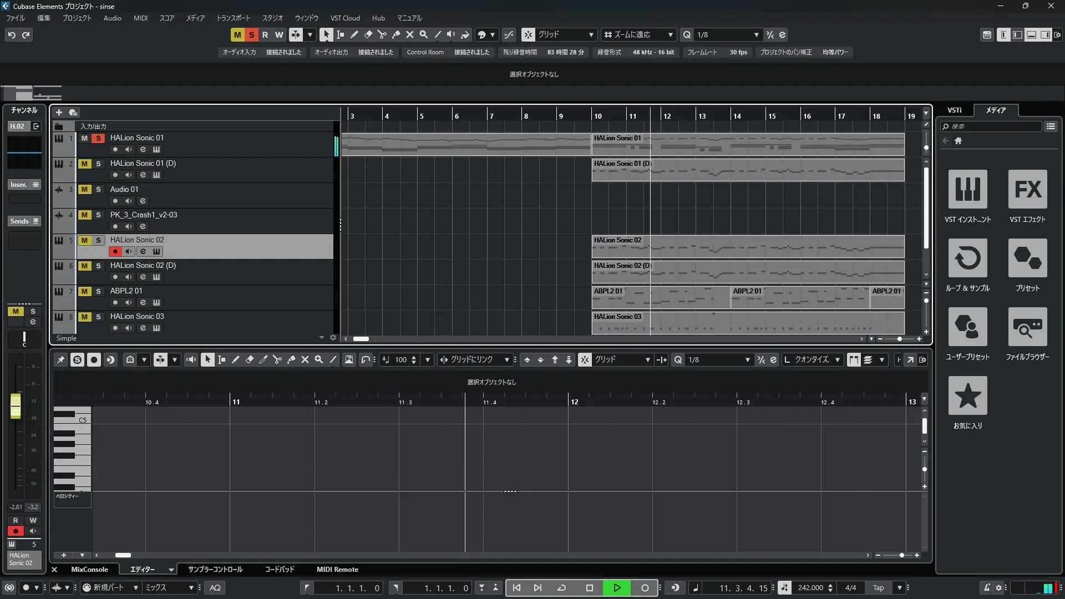Image resolution: width=1065 pixels, height=599 pixels.
Task: Select the Eraser tool in top toolbar
Action: (x=368, y=35)
